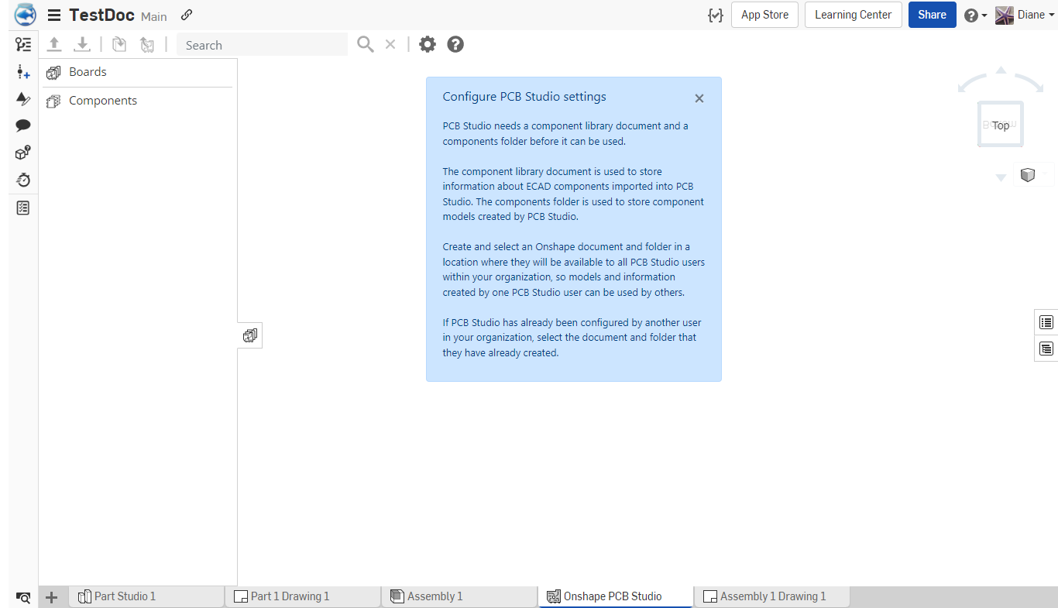The height and width of the screenshot is (608, 1058).
Task: Switch to the Assembly 1 Drawing 1 tab
Action: (772, 596)
